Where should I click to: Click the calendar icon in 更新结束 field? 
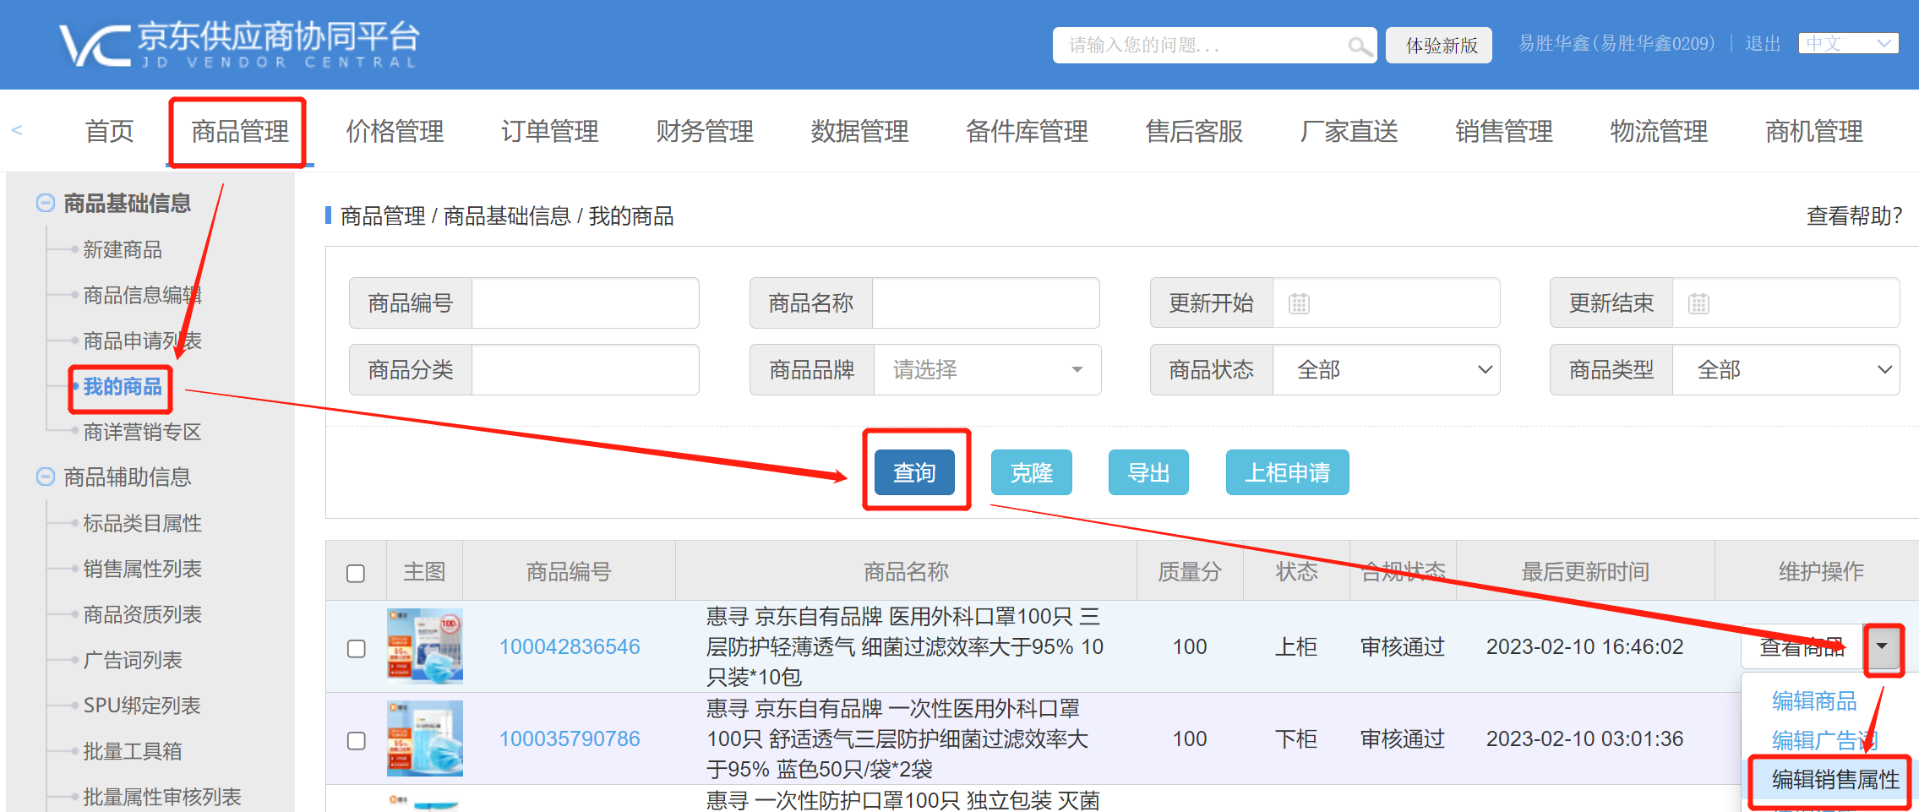click(1698, 303)
